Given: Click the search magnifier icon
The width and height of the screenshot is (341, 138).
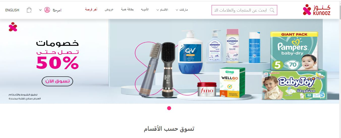Looking at the screenshot, I should tap(272, 10).
